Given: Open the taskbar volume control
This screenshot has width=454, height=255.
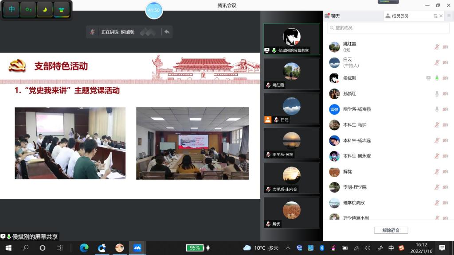Looking at the screenshot, I should (367, 248).
